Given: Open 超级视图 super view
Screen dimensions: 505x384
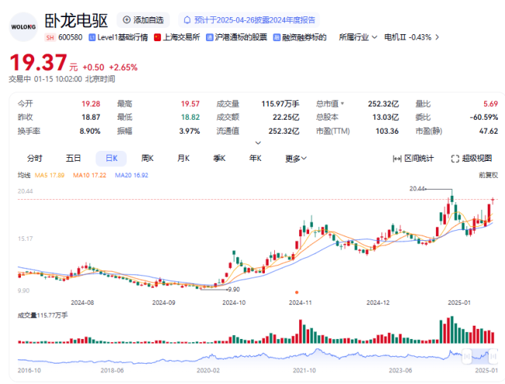Looking at the screenshot, I should tap(472, 158).
